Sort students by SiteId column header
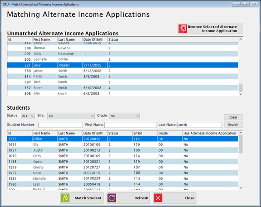 pyautogui.click(x=145, y=133)
